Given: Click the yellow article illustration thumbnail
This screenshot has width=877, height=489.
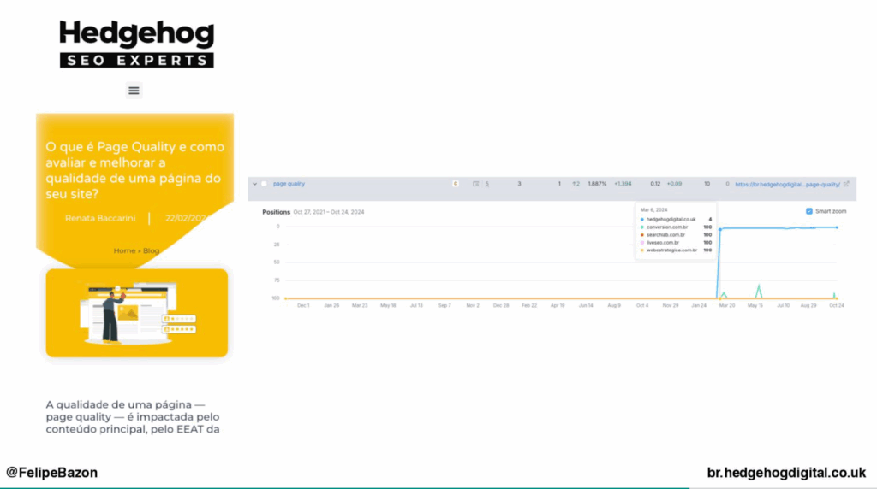Looking at the screenshot, I should (136, 312).
